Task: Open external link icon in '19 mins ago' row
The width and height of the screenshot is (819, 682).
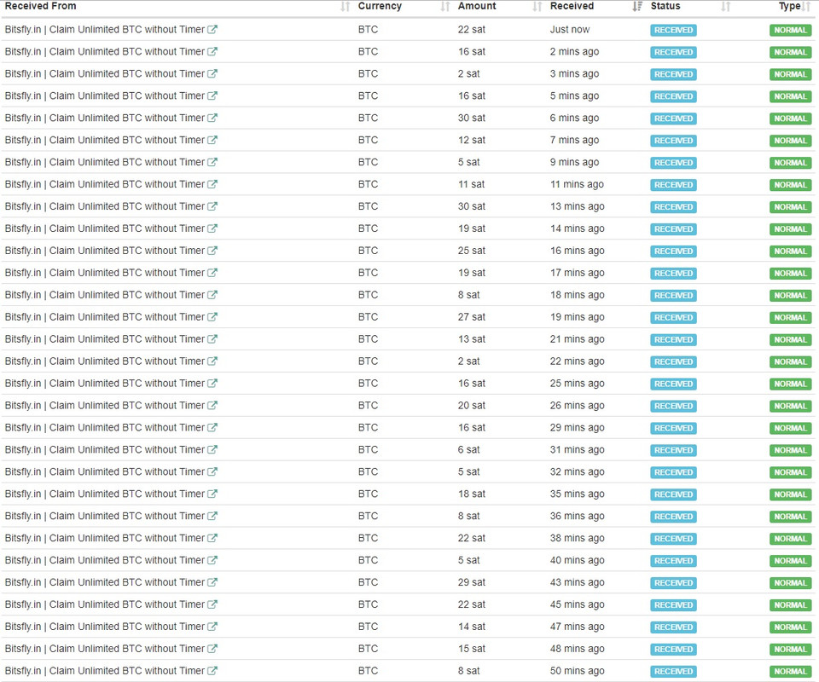Action: [x=212, y=317]
